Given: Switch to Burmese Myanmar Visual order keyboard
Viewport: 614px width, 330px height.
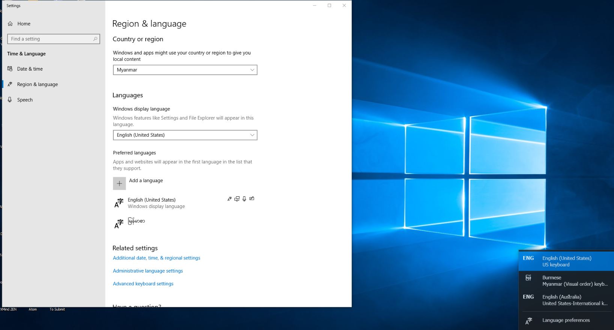Looking at the screenshot, I should point(566,281).
